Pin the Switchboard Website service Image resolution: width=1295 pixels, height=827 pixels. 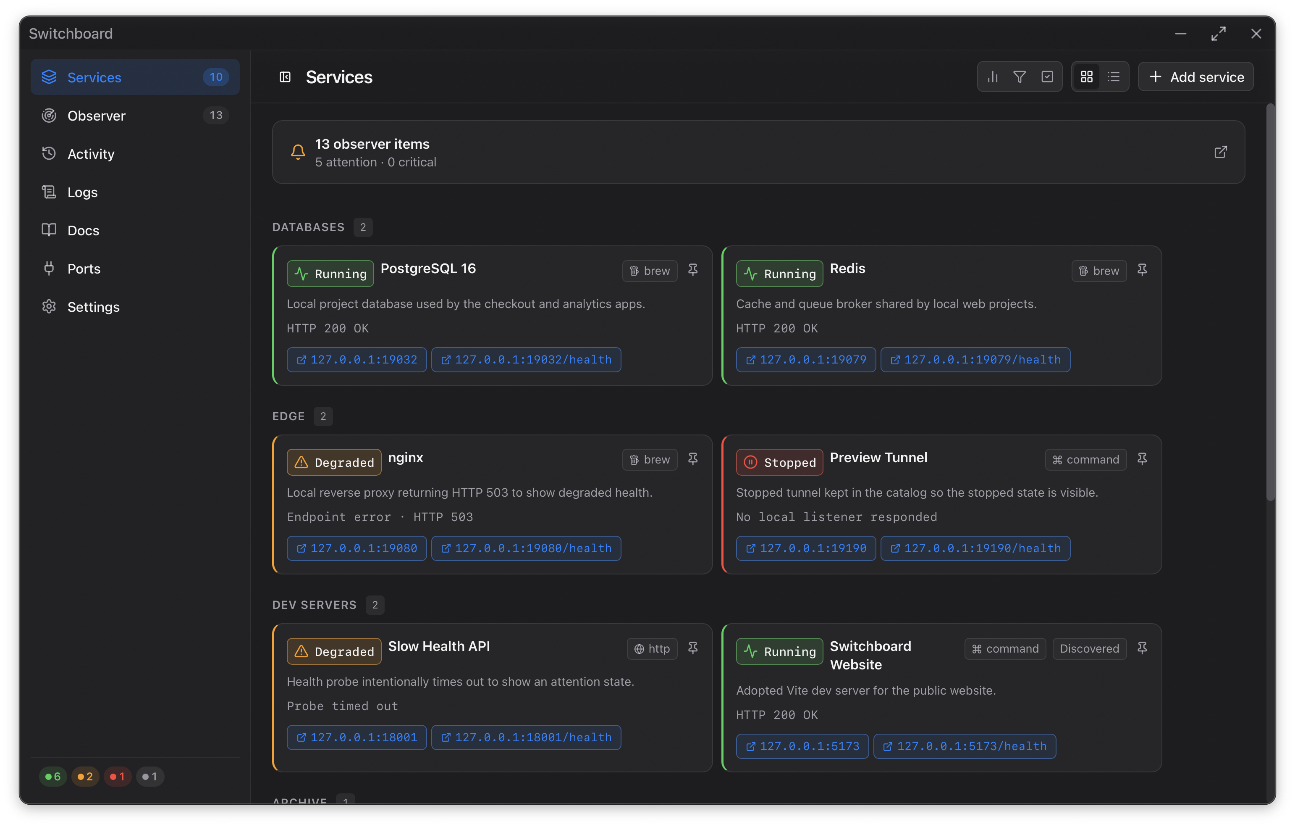[x=1142, y=648]
